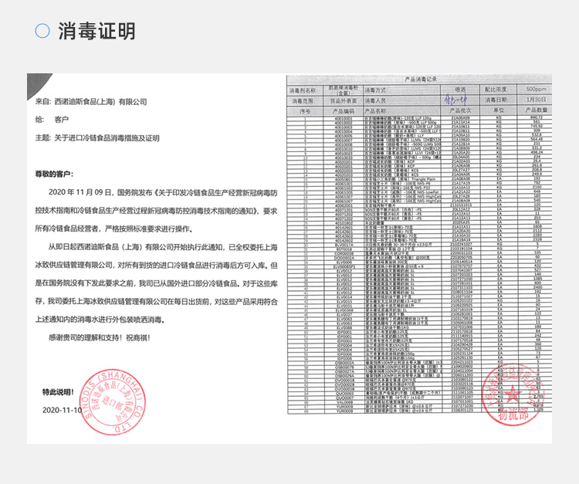579x484 pixels.
Task: Click the sender line 西诺迪斯食品(上海) 有限公司
Action: 100,102
